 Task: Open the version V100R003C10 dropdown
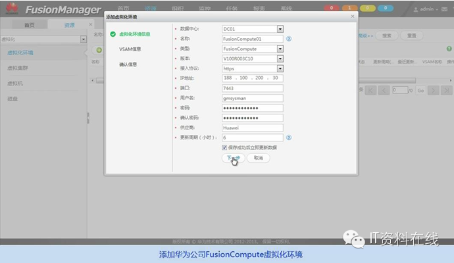point(280,59)
